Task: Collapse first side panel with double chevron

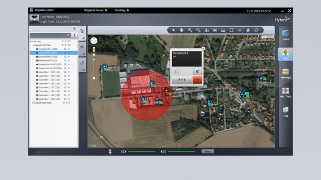Action: [x=83, y=38]
